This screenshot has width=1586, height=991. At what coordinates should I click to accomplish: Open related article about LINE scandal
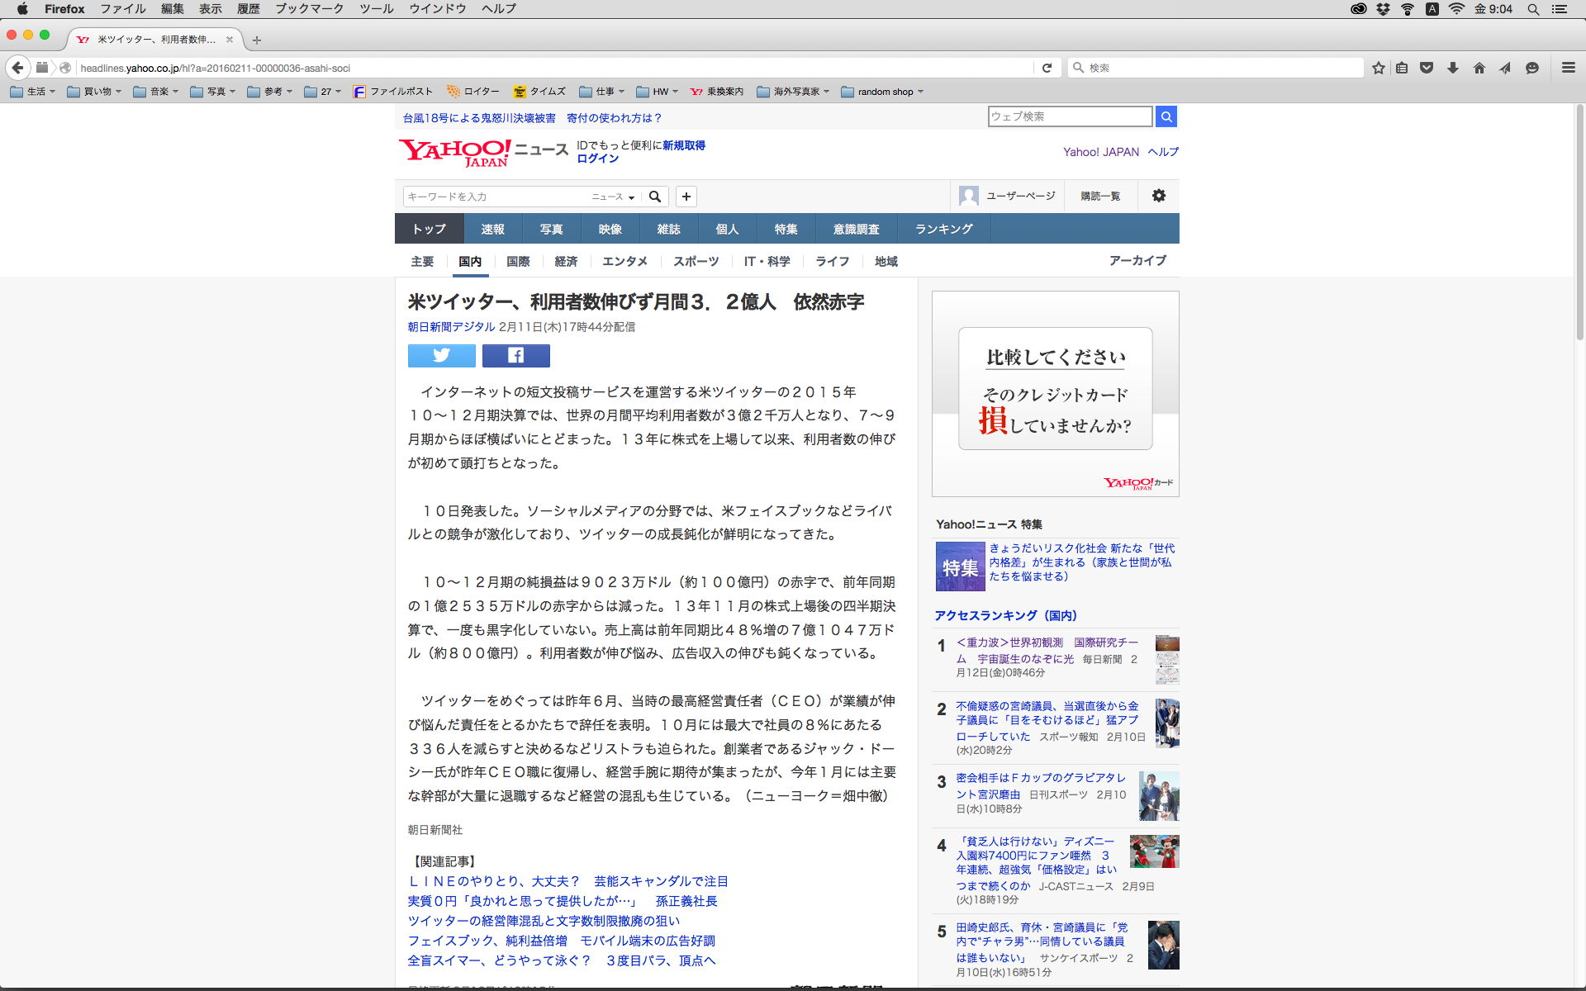pos(567,881)
